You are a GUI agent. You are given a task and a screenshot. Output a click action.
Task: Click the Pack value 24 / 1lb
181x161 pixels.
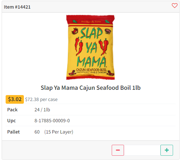42,110
